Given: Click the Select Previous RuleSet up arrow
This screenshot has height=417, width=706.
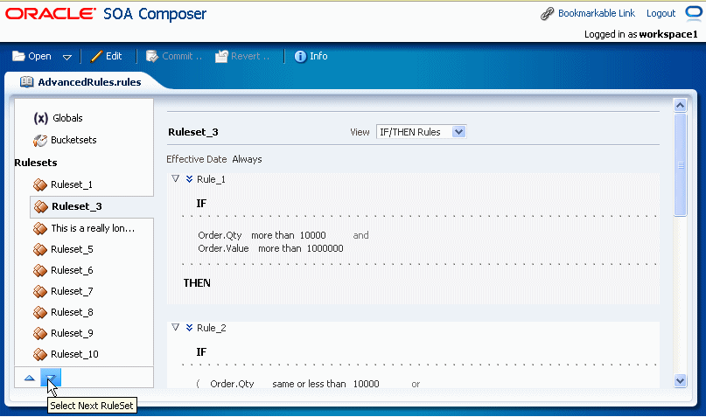Looking at the screenshot, I should pyautogui.click(x=30, y=378).
